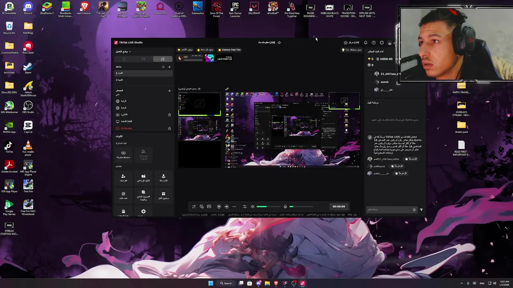
Task: Click the 00:00:48 live timer button
Action: click(339, 206)
